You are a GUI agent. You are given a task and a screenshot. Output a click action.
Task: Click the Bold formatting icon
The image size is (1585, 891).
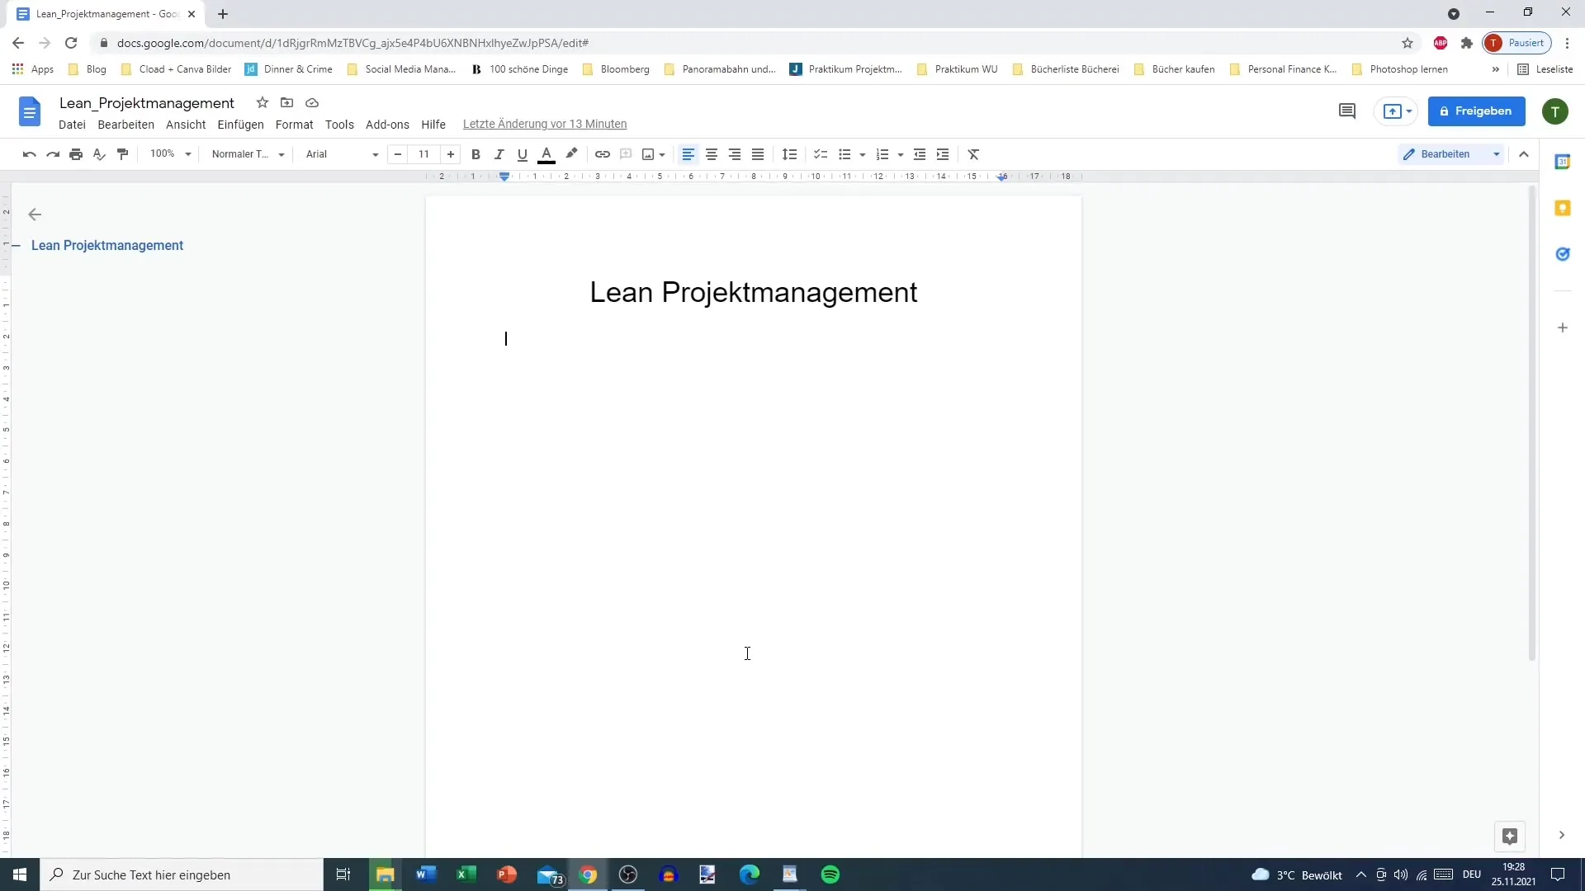coord(475,153)
